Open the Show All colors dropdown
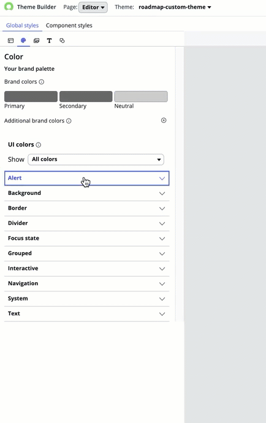The height and width of the screenshot is (423, 266). click(x=96, y=159)
